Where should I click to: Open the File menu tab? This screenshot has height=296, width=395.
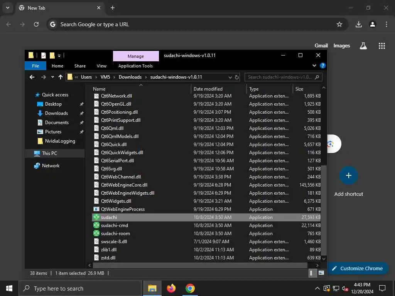[x=35, y=66]
